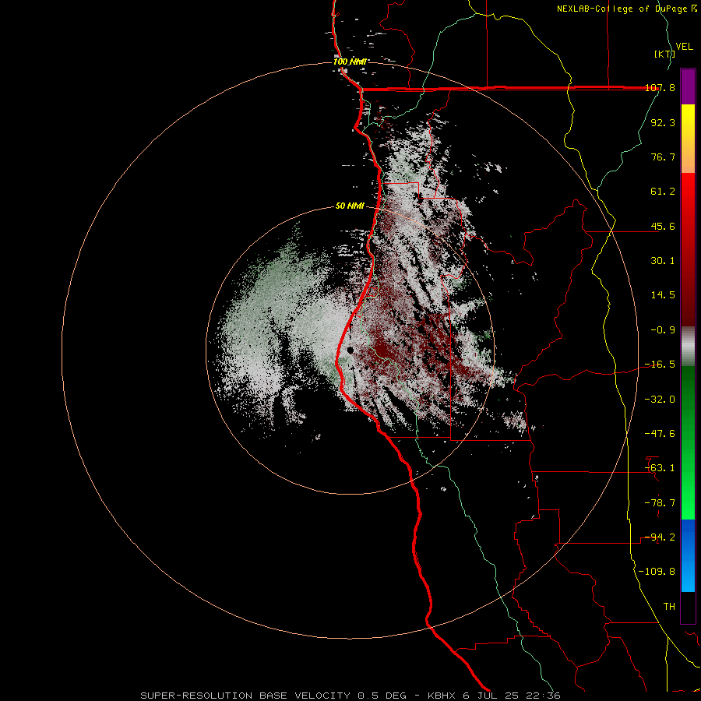Click the [KT] units label
The image size is (701, 701).
665,54
